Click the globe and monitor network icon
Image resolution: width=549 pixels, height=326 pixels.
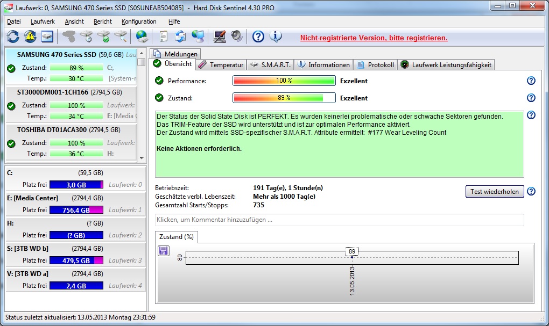pos(198,37)
